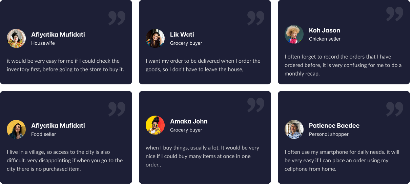Select the quote icon on Amaka John's card
This screenshot has width=412, height=184.
coord(256,105)
